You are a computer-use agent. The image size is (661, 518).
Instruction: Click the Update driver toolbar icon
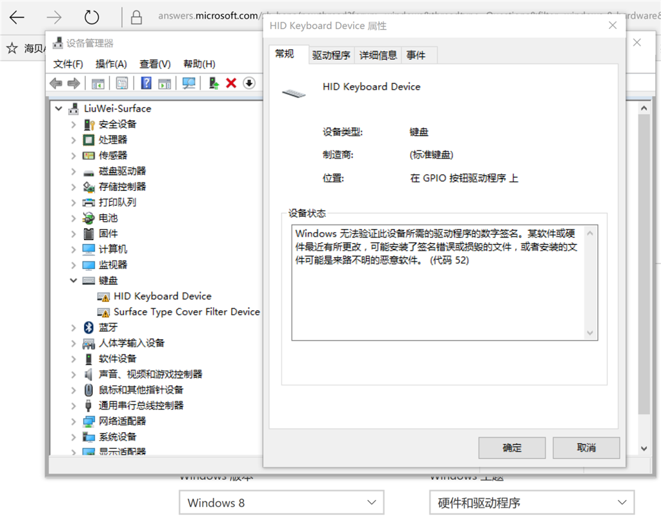tap(214, 83)
